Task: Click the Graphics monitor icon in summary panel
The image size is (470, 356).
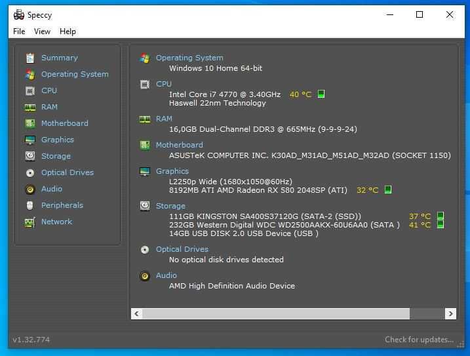Action: [145, 172]
